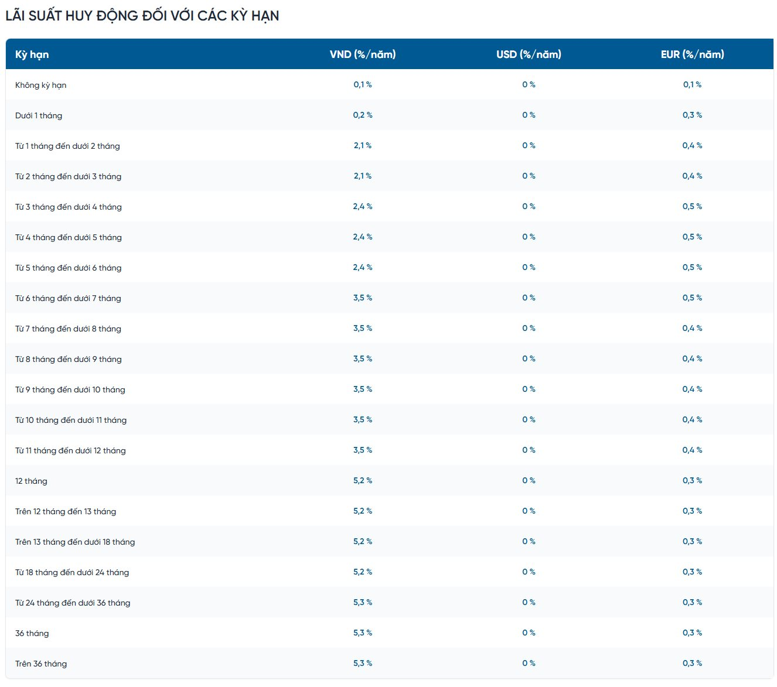Click the Từ 9 tháng đến dưới 10 tháng row

coord(70,389)
